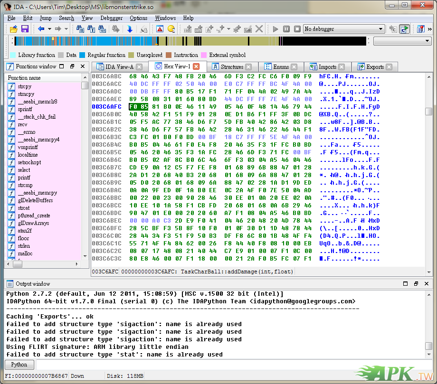Open the Debugger menu
437x384 pixels.
[x=111, y=18]
